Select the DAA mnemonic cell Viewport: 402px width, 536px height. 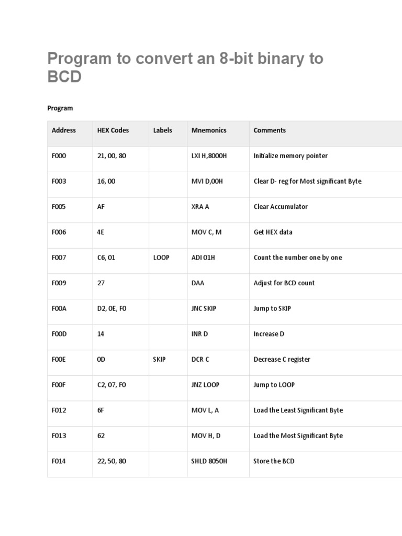pos(198,283)
